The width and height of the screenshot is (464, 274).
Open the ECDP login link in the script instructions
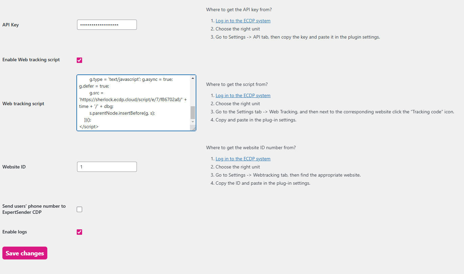coord(243,95)
